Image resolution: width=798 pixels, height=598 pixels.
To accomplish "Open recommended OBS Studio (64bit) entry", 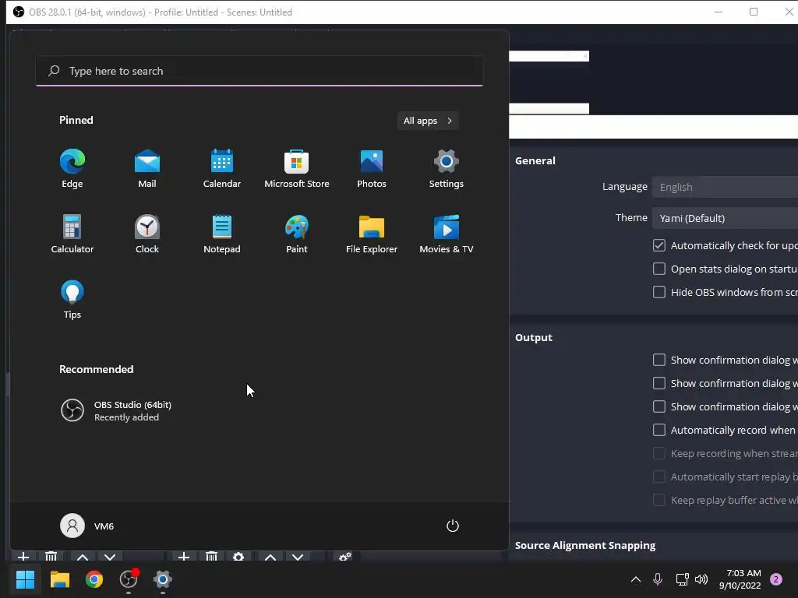I will click(x=117, y=411).
